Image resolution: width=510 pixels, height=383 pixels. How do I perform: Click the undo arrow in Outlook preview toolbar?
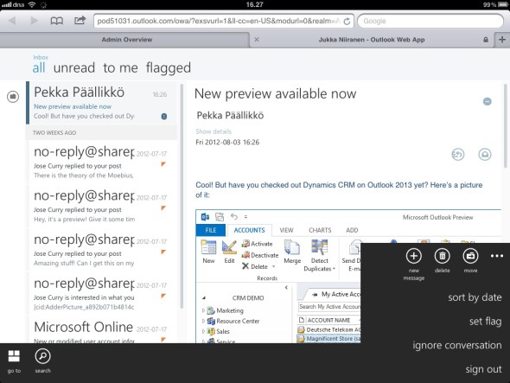click(x=234, y=216)
